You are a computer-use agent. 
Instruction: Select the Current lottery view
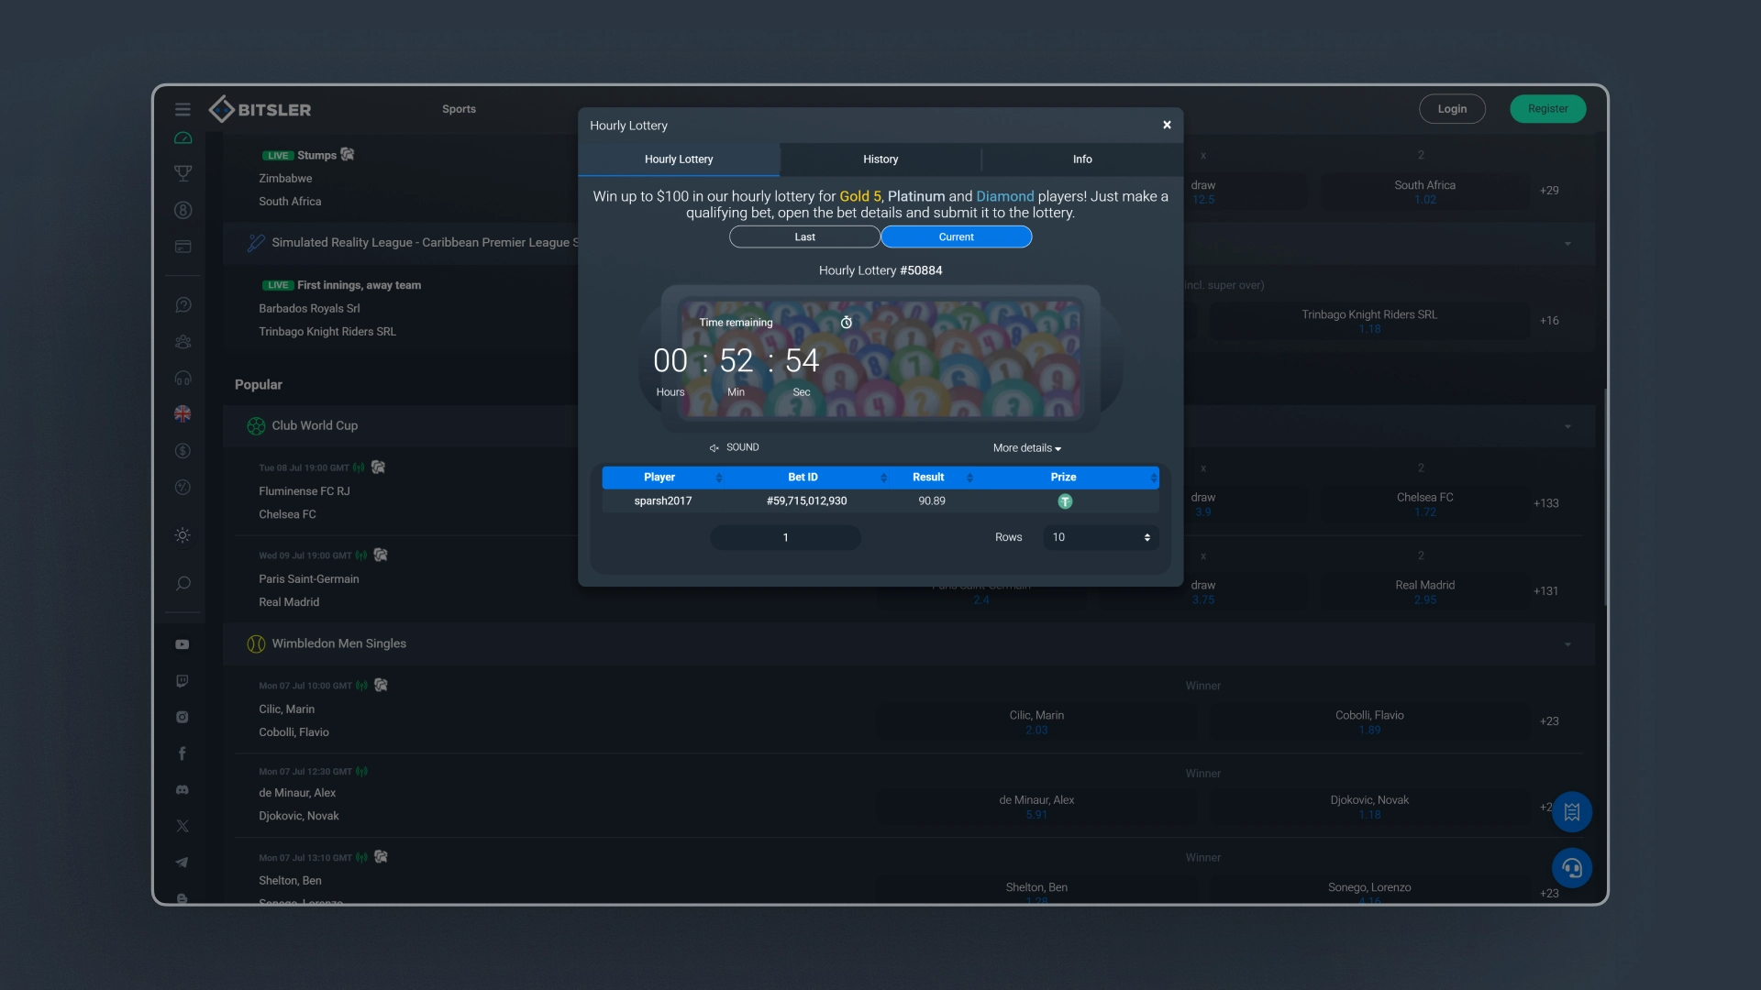point(957,237)
